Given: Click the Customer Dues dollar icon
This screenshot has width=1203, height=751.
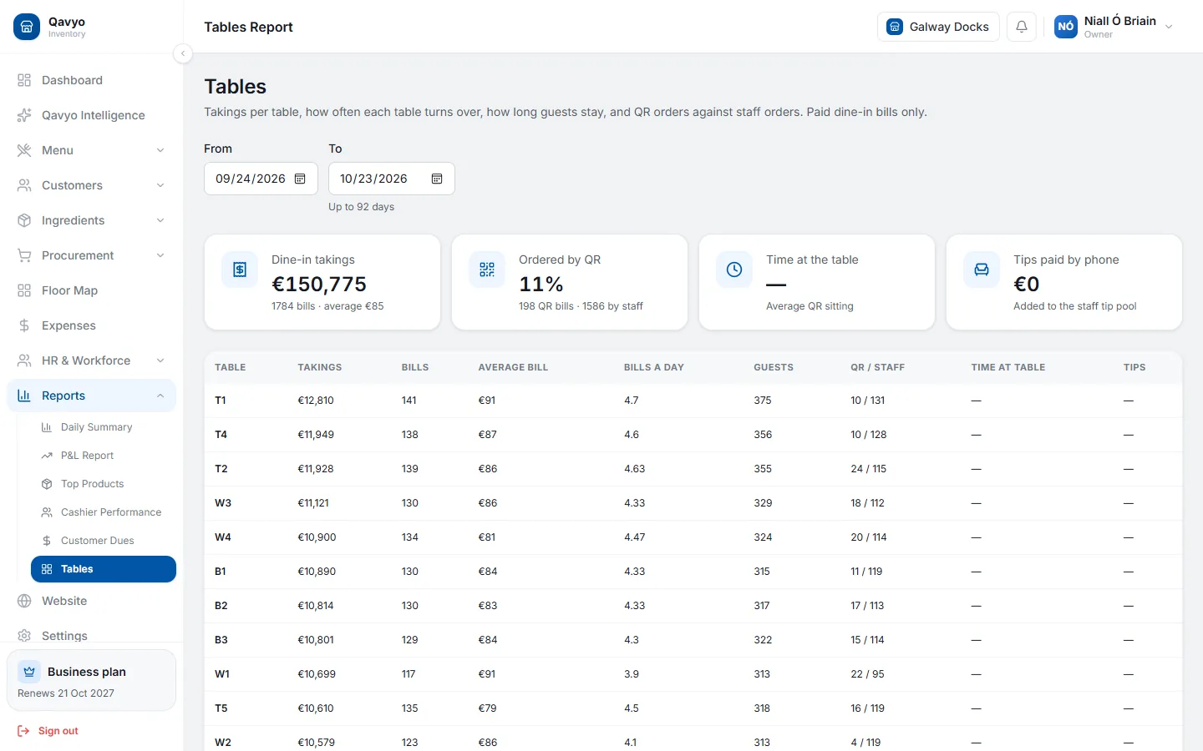Looking at the screenshot, I should point(47,541).
